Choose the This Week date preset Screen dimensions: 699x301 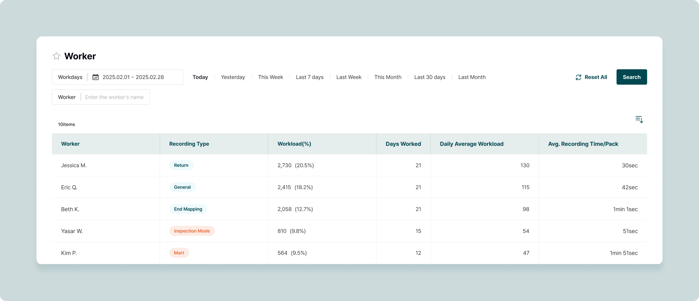270,77
